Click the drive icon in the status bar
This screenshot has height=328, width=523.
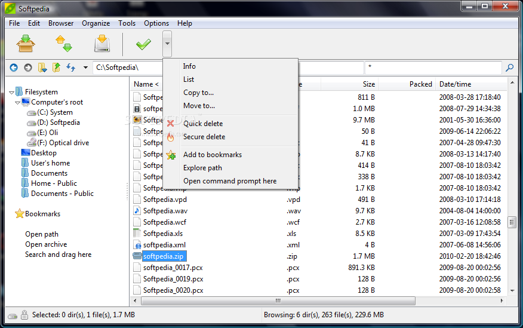pyautogui.click(x=13, y=316)
